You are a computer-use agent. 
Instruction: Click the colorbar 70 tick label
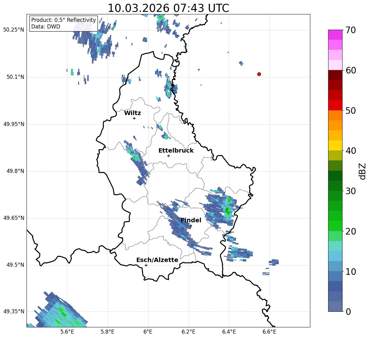point(351,30)
